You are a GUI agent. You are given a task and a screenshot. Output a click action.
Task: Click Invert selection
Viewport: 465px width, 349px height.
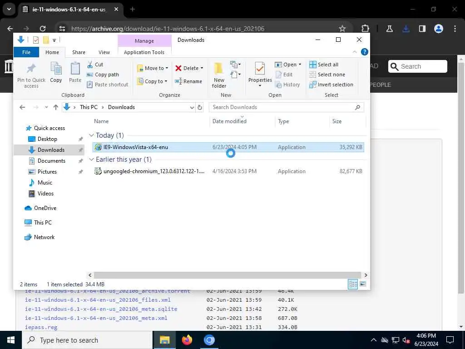coord(331,85)
